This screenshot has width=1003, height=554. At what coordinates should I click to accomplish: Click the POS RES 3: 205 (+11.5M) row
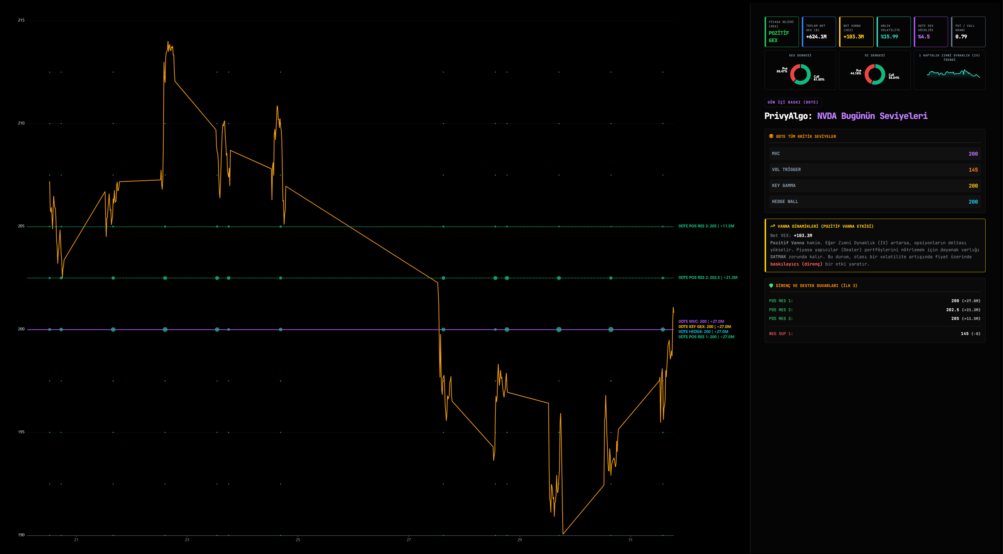point(875,318)
